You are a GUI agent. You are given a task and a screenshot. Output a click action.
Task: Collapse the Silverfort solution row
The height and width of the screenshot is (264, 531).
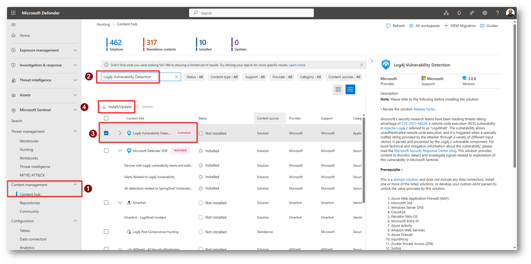coord(120,203)
